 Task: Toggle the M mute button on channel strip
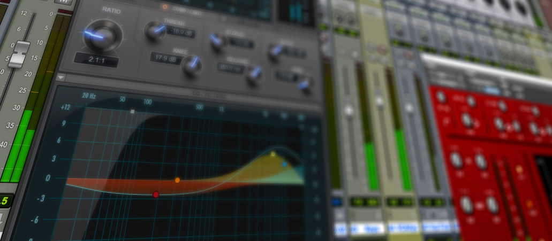coord(64,2)
